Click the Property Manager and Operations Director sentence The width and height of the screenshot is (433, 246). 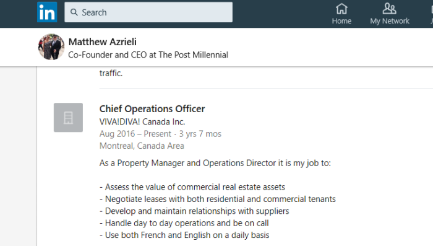(215, 163)
